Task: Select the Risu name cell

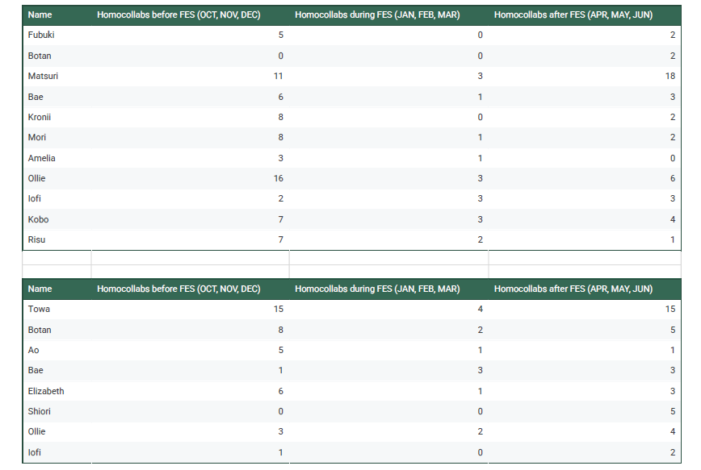Action: click(x=57, y=239)
